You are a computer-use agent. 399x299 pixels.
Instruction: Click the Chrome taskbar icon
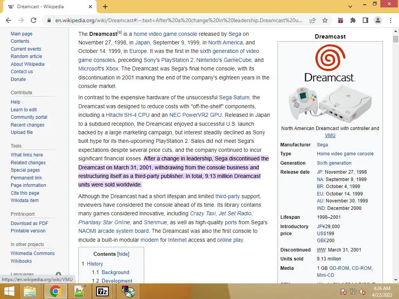coord(55,291)
